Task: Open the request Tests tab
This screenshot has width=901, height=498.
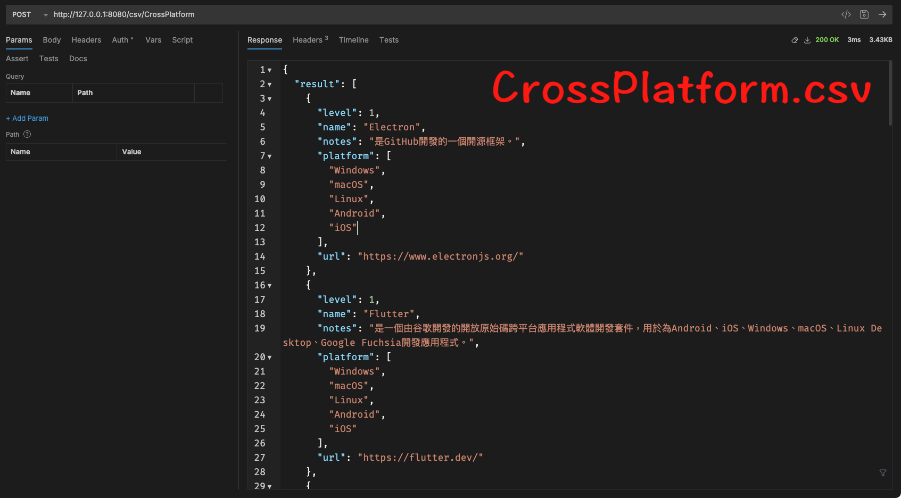Action: (x=48, y=59)
